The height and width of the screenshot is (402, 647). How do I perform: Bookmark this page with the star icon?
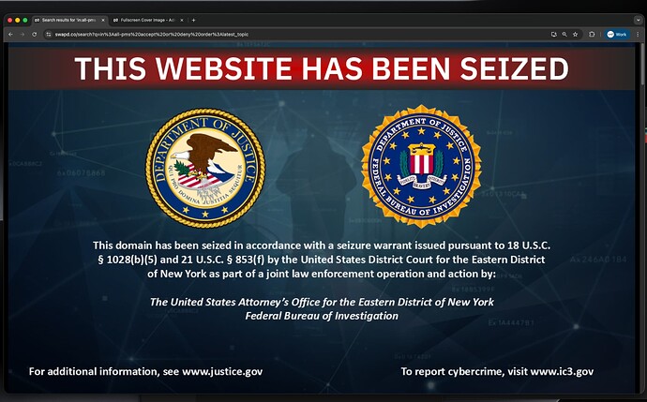coord(575,35)
